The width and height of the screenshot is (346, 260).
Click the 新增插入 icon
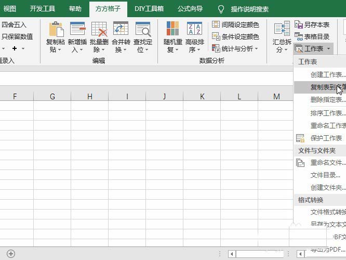(77, 29)
